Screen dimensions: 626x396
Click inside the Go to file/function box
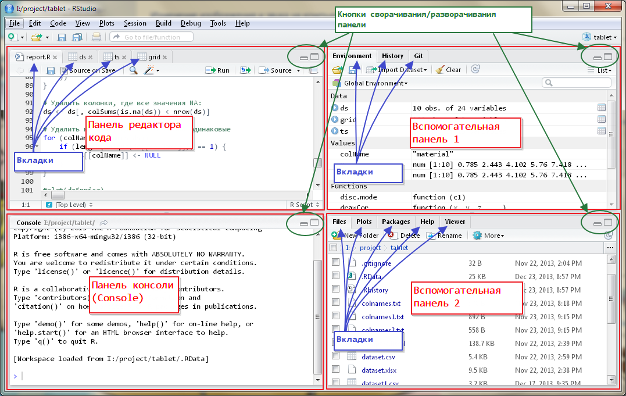pos(151,37)
